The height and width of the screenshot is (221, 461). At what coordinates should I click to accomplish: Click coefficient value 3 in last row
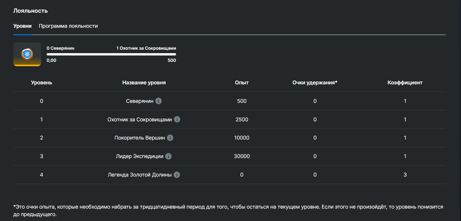pyautogui.click(x=405, y=175)
